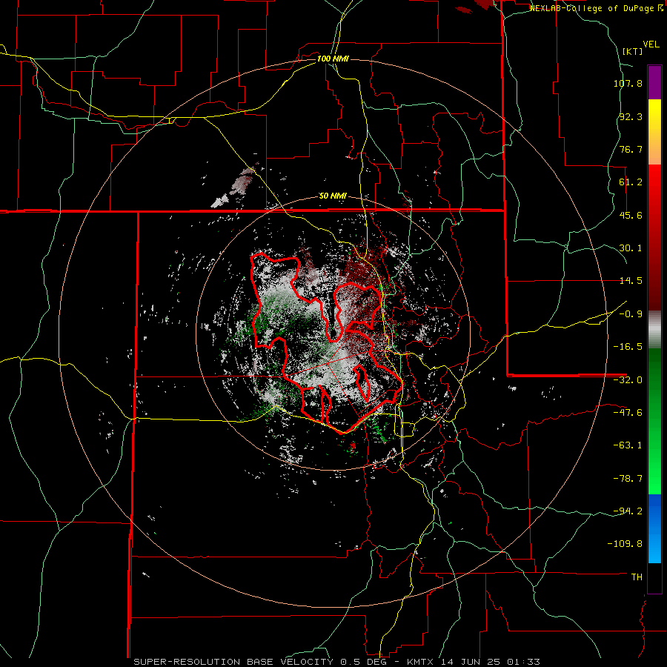Click the 30.1 velocity scale value
This screenshot has width=667, height=667.
pyautogui.click(x=631, y=248)
